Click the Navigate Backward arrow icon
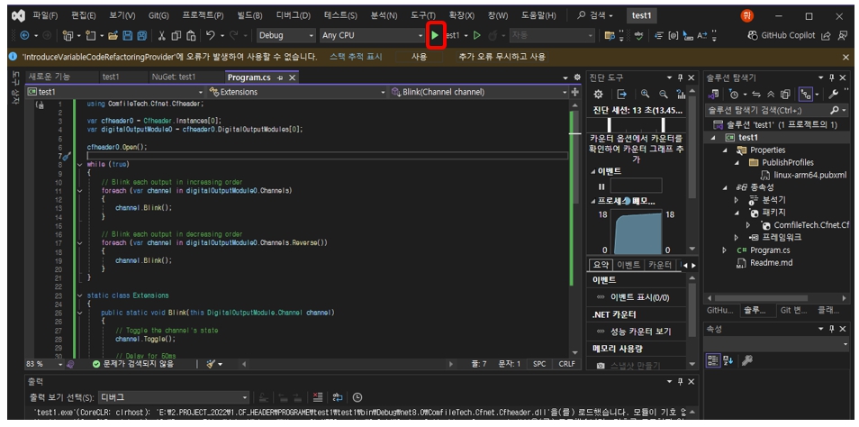Image resolution: width=859 pixels, height=427 pixels. (x=24, y=35)
